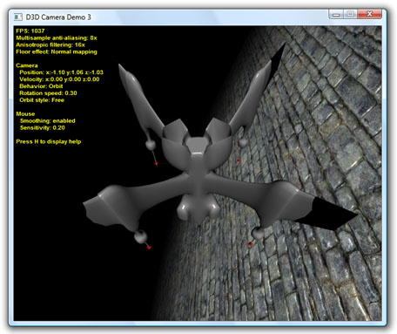Close the D3D Camera Demo 3 window
This screenshot has height=334, width=397.
point(369,14)
